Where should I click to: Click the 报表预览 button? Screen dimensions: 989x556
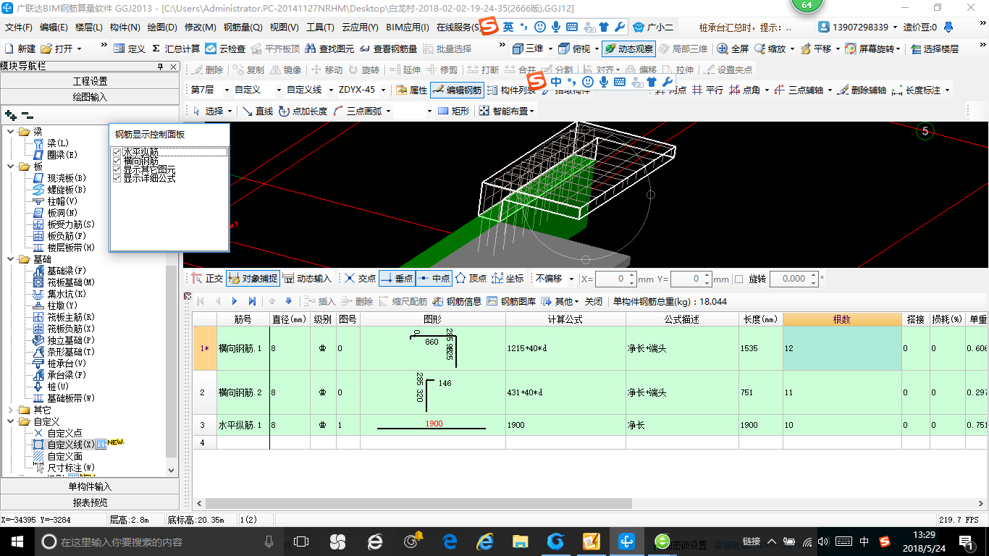click(90, 502)
